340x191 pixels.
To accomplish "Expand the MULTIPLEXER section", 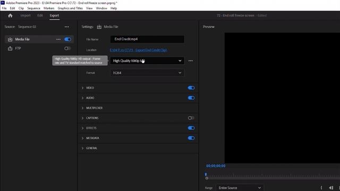I will (x=82, y=108).
